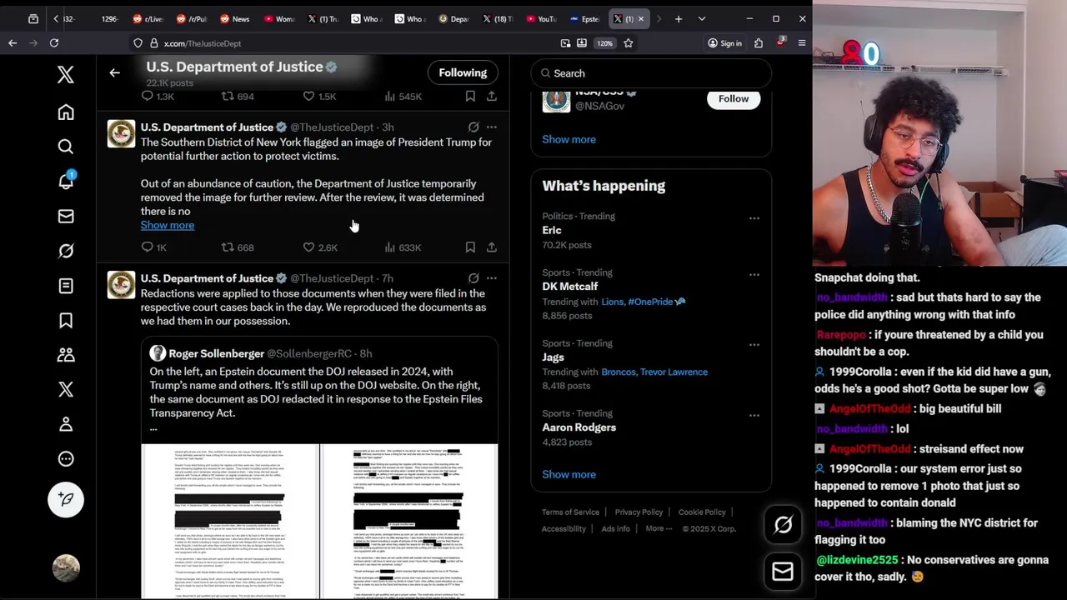Image resolution: width=1067 pixels, height=600 pixels.
Task: Open Premium X icon in sidebar
Action: [x=66, y=389]
